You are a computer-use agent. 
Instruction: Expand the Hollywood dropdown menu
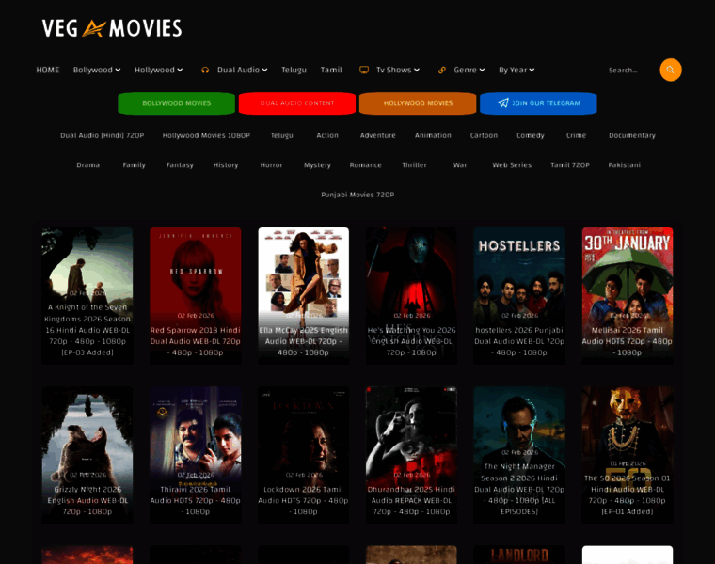158,70
